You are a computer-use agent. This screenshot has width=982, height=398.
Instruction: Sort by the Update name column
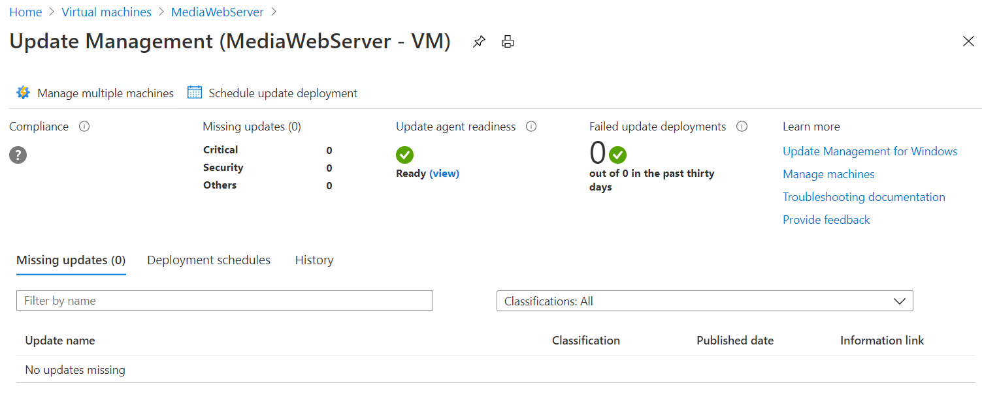(x=60, y=341)
